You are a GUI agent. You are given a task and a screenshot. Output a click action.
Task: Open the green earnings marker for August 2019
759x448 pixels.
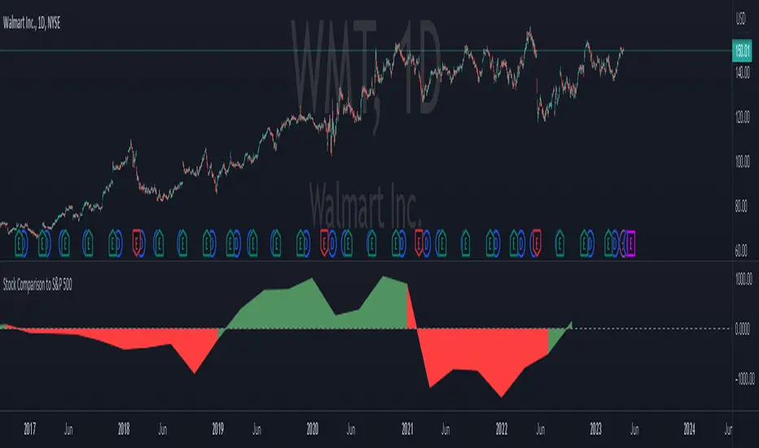coord(276,243)
